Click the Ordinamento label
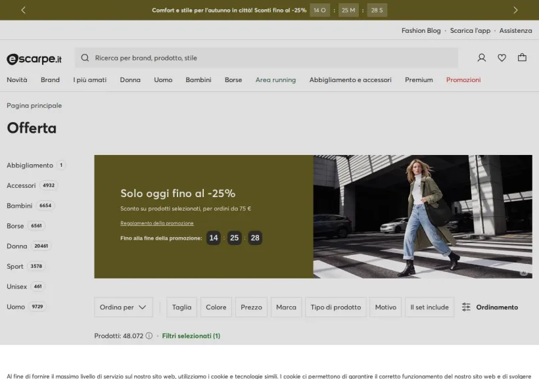539x379 pixels. [497, 307]
